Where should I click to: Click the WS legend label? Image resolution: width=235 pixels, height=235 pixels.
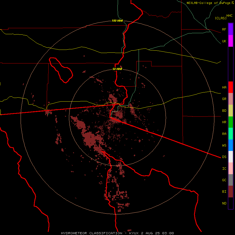click(x=224, y=145)
